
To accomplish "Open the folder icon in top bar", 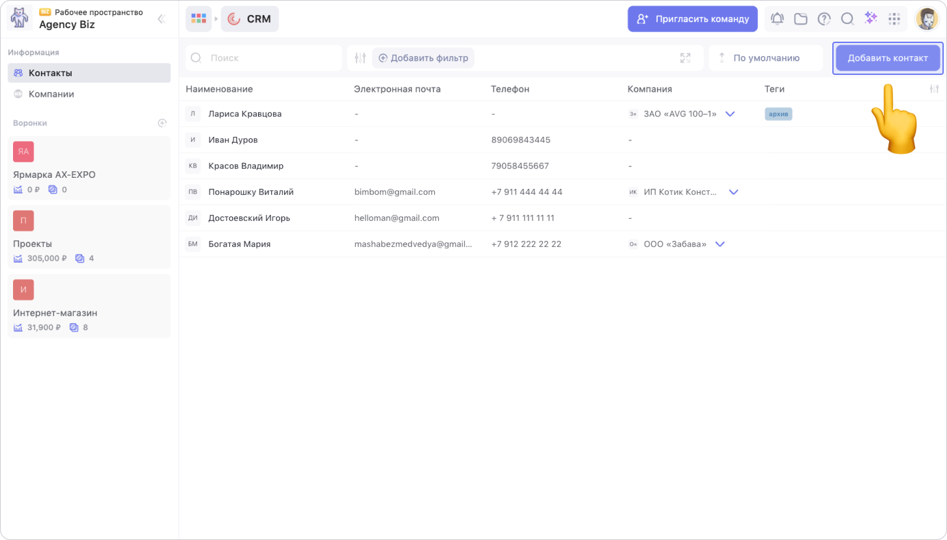I will coord(800,19).
